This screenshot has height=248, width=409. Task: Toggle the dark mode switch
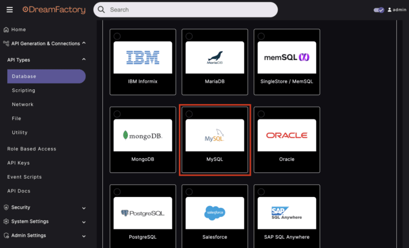(x=379, y=10)
